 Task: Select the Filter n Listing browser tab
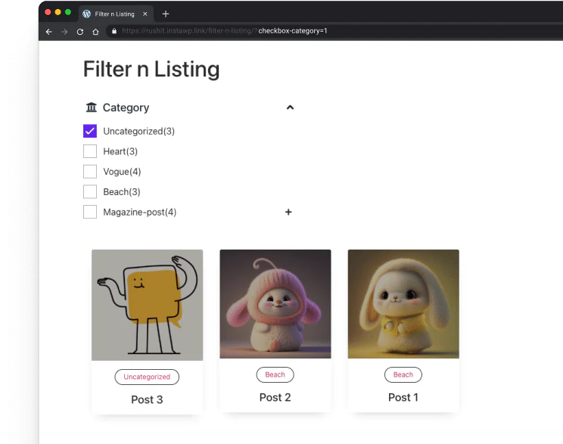116,14
